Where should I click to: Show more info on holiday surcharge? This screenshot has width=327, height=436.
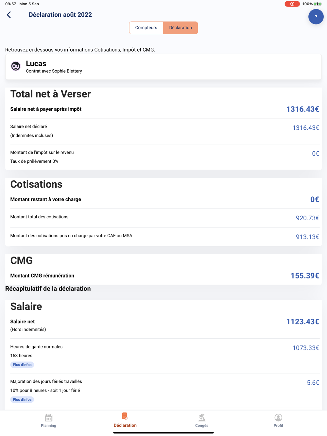pyautogui.click(x=22, y=399)
